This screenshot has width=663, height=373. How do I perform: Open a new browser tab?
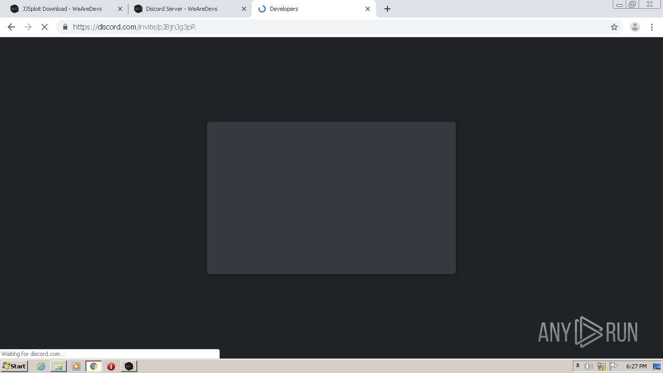click(x=387, y=9)
